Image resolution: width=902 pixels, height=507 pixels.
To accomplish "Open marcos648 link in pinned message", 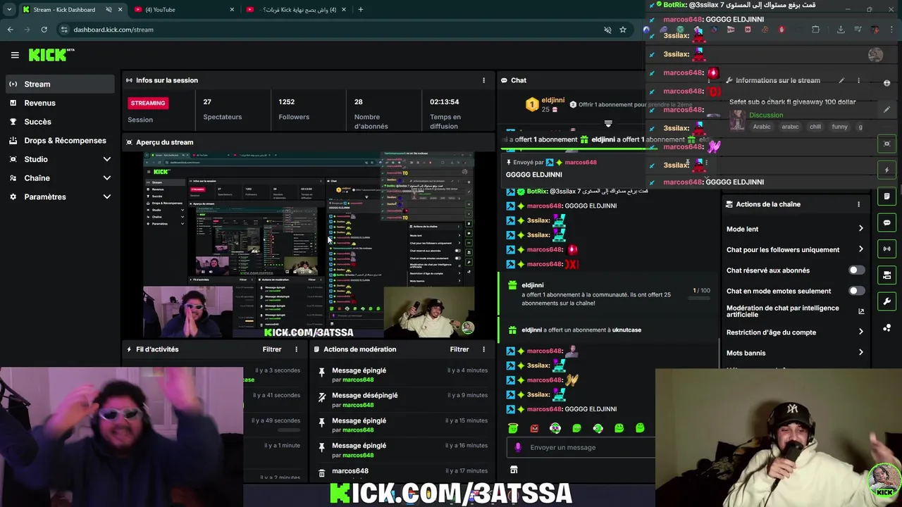I will point(581,163).
